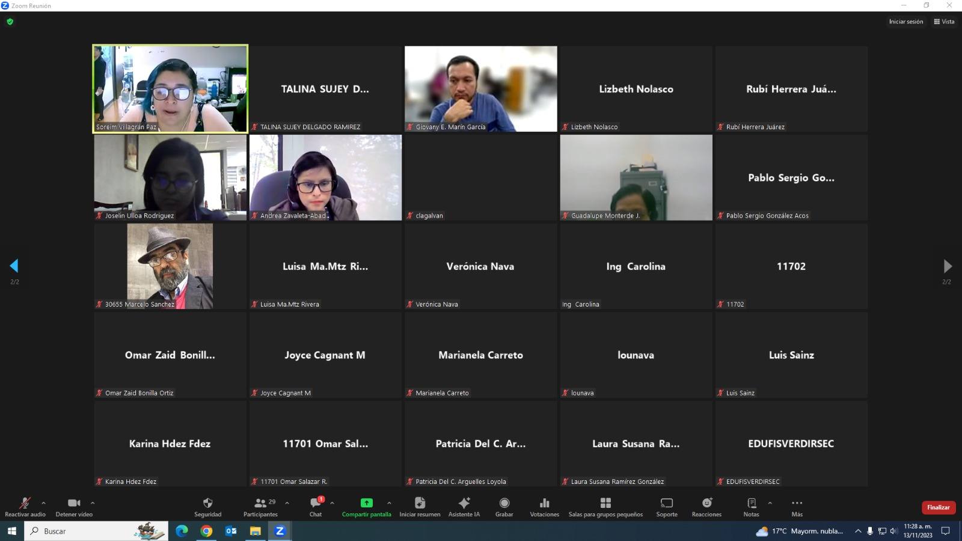Screen dimensions: 962x541
Task: Click Iniciar sesión at top right
Action: click(x=905, y=22)
